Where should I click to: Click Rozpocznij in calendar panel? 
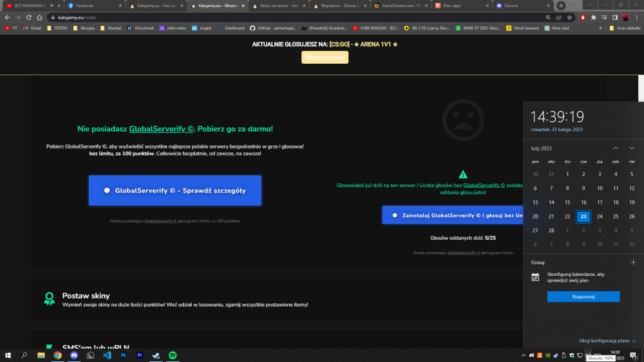(583, 297)
